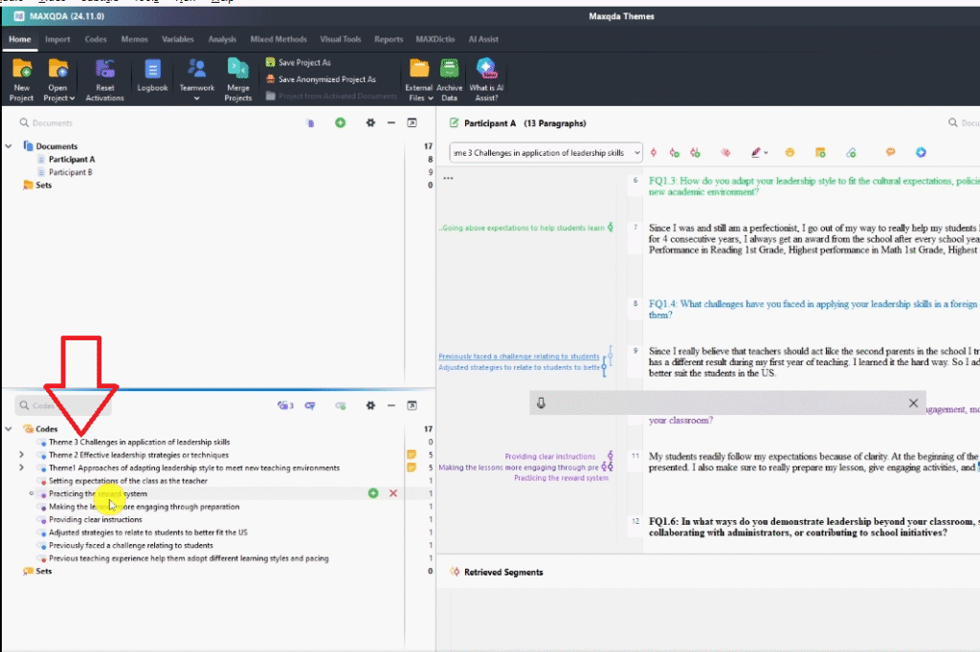The image size is (980, 652).
Task: Expand Theme 2 Effective leadership strategies code
Action: coord(21,455)
